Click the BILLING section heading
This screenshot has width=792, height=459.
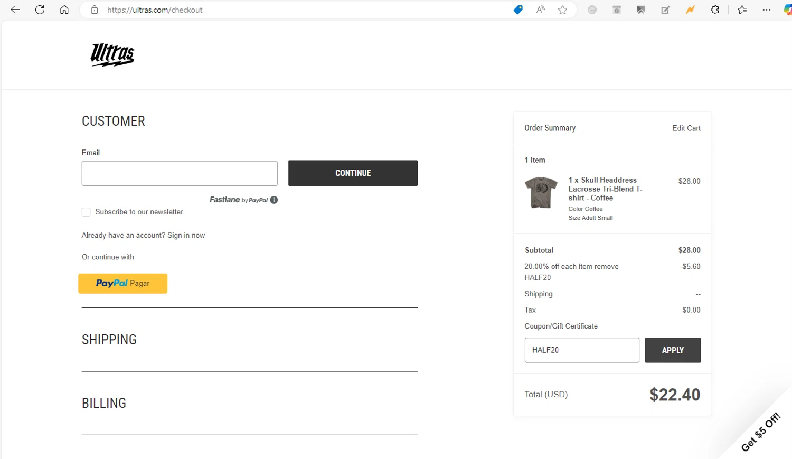click(x=104, y=403)
